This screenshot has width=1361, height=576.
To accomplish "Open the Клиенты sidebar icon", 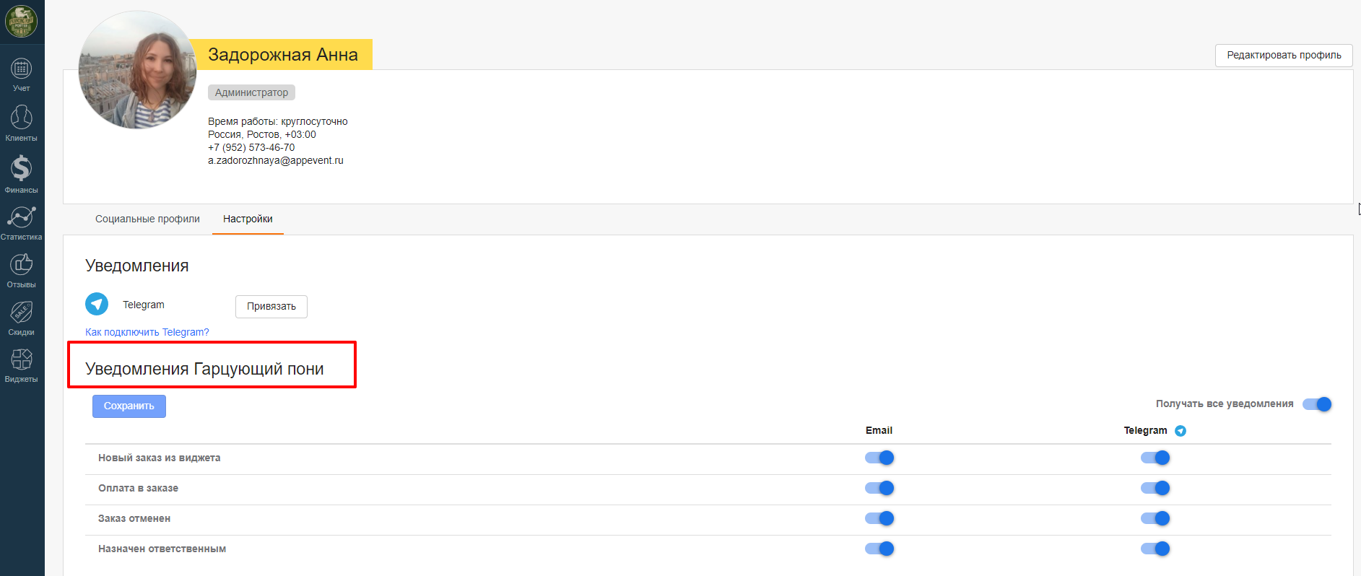I will (21, 117).
